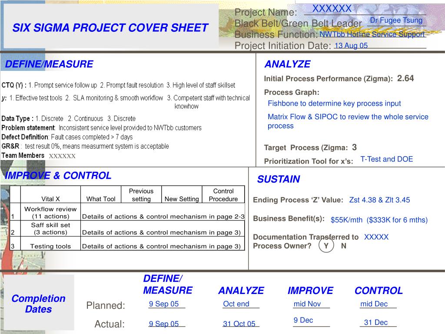Select the project name value XXXXXX
The image size is (445, 334).
pyautogui.click(x=332, y=9)
